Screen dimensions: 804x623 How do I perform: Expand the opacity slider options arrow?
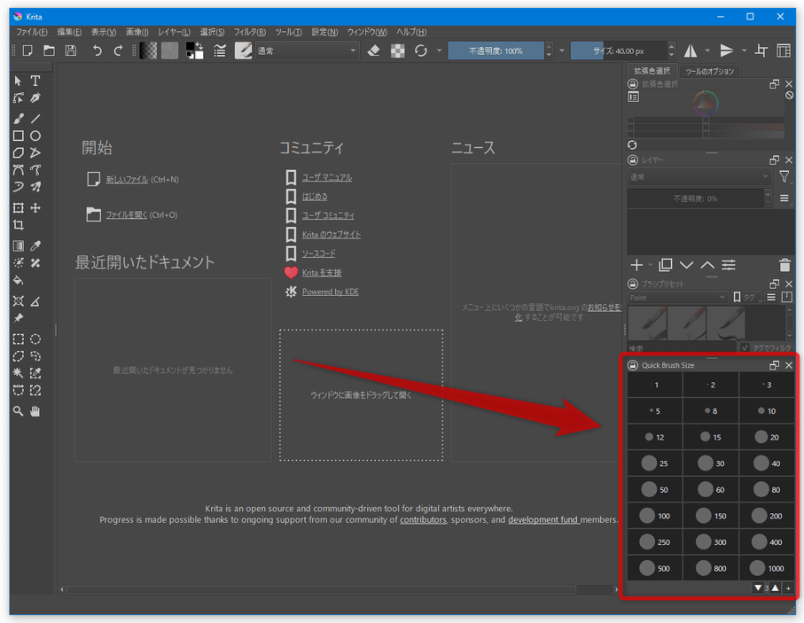point(562,51)
